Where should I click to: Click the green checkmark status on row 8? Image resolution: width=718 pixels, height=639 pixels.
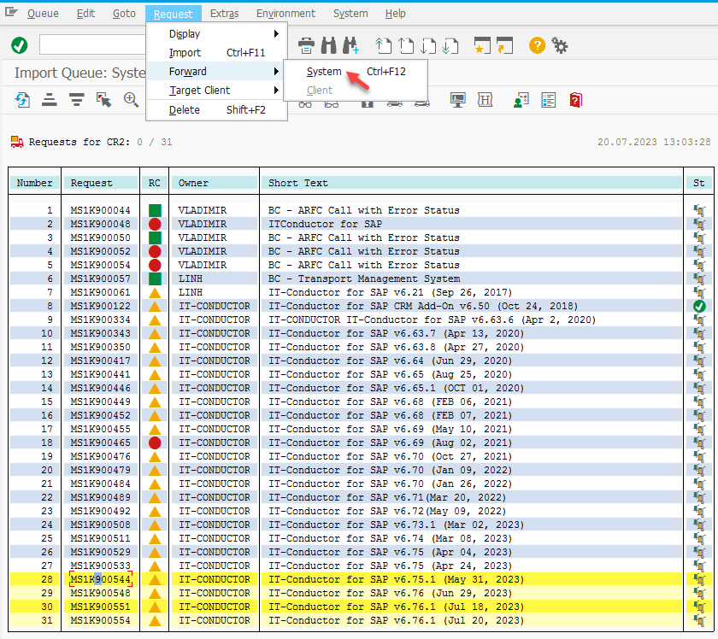point(699,306)
